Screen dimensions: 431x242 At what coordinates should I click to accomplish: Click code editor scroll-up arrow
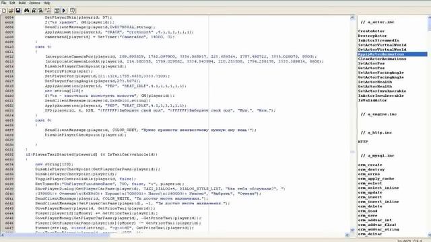352,18
